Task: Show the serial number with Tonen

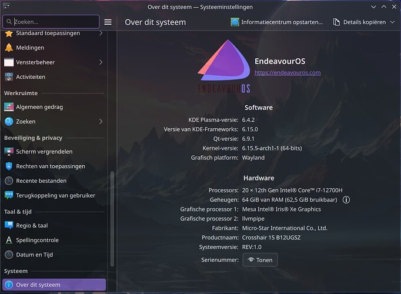Action: pos(260,260)
